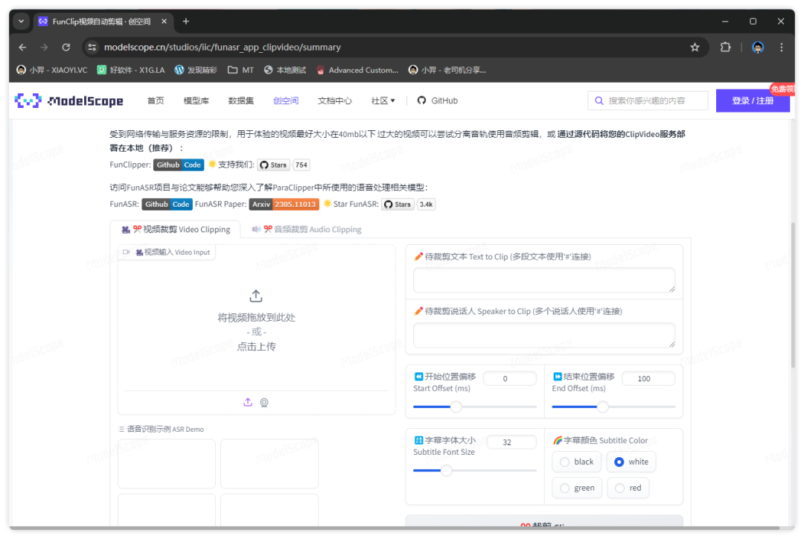Close the FunClip browser tab
Screen dimensions: 804x539
click(164, 22)
